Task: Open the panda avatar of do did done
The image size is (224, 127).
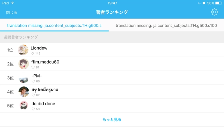Action: (x=24, y=106)
